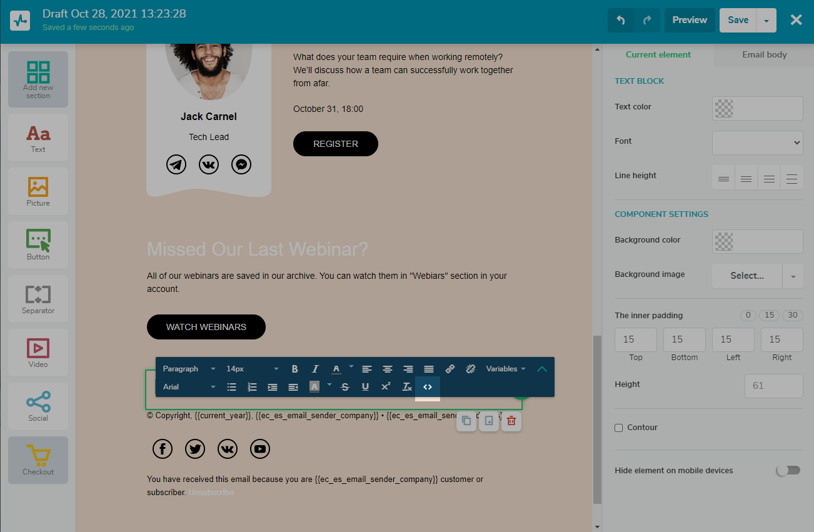Open the Paragraph style dropdown
Viewport: 814px width, 532px height.
189,369
